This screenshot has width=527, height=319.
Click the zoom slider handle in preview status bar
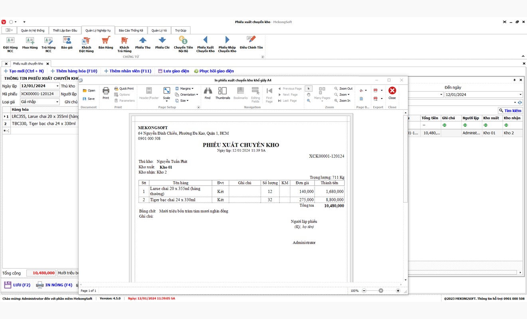click(x=381, y=291)
